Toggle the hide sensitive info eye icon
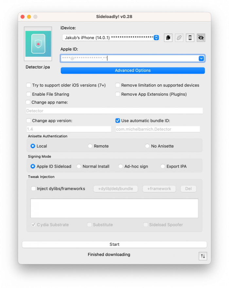Viewport: 229px width, 288px height. click(201, 38)
